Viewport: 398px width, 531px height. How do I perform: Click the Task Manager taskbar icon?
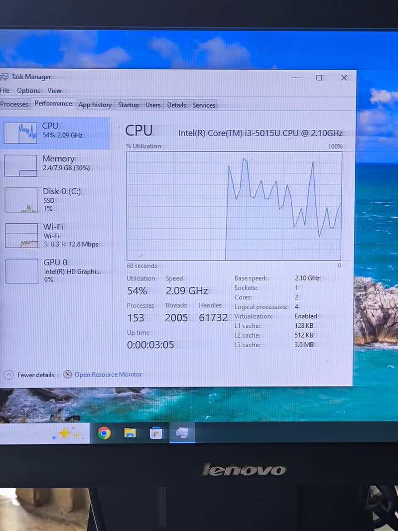(x=182, y=433)
